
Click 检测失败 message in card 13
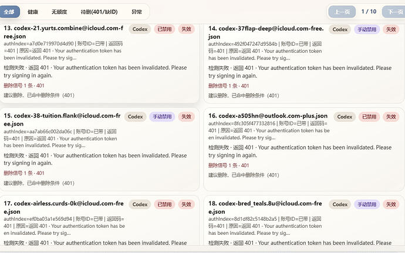[x=95, y=72]
